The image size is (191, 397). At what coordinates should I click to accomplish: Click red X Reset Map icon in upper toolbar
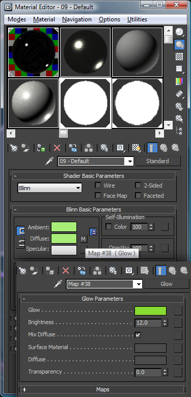tap(57, 148)
